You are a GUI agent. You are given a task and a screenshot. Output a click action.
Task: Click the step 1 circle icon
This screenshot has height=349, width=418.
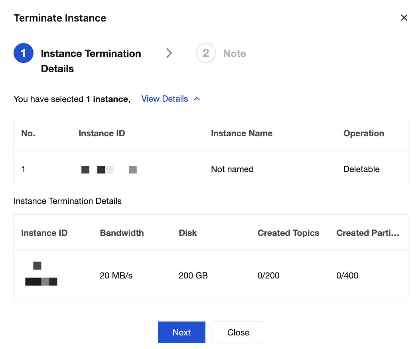point(24,53)
